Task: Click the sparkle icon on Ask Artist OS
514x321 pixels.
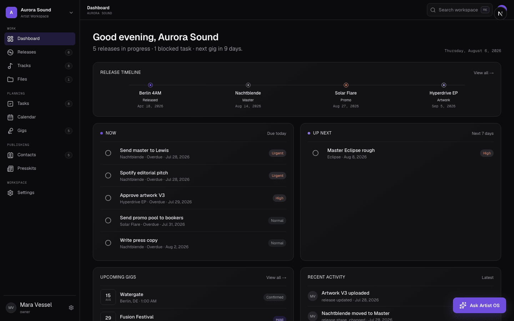Action: point(463,305)
